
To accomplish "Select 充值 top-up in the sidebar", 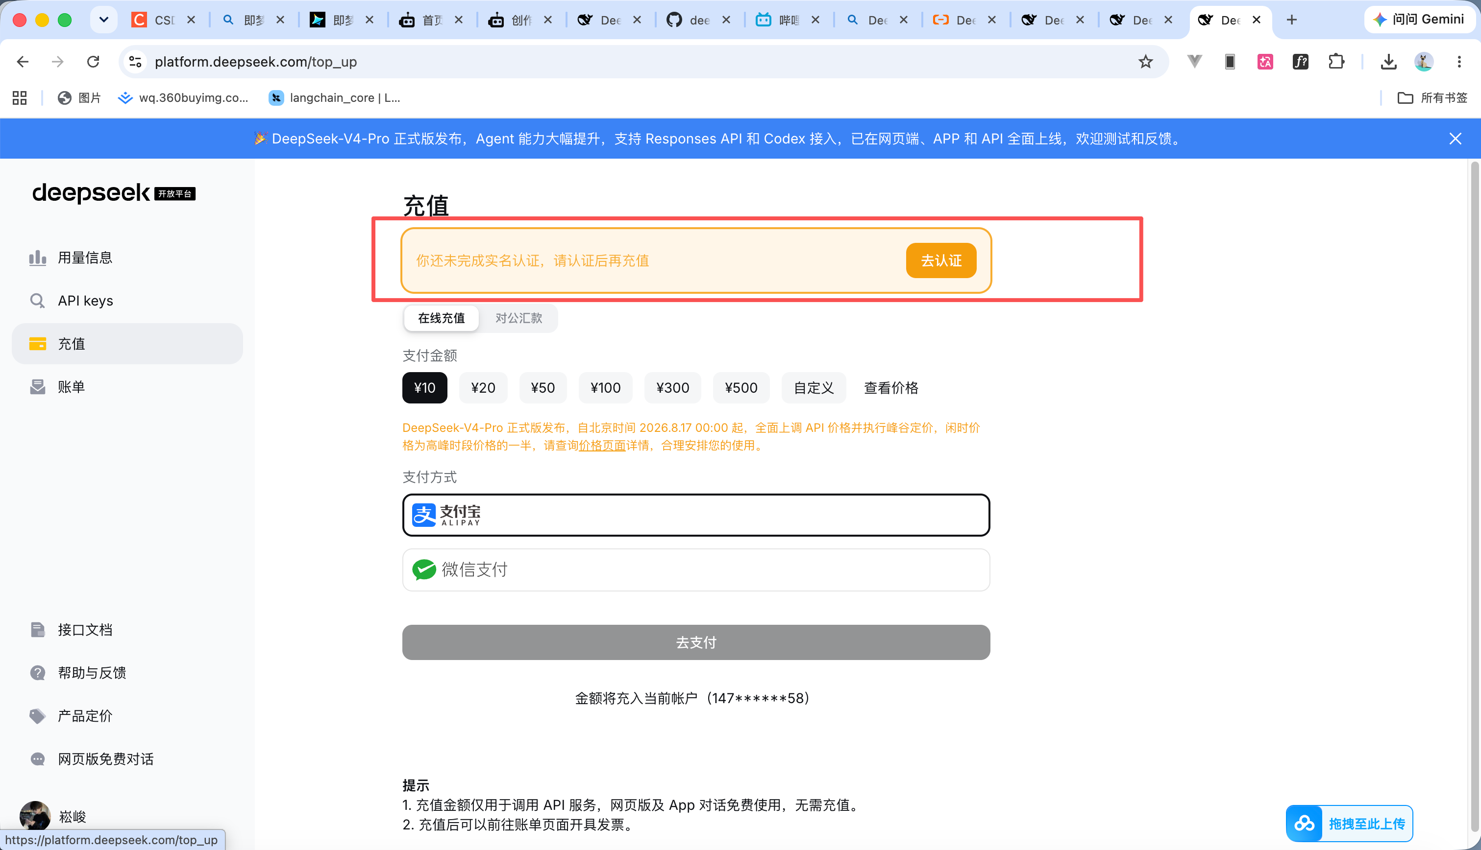I will pyautogui.click(x=127, y=344).
